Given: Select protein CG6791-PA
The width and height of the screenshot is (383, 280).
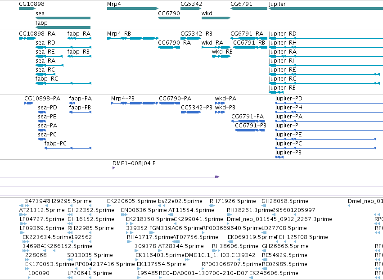Looking at the screenshot, I should pos(248,121).
